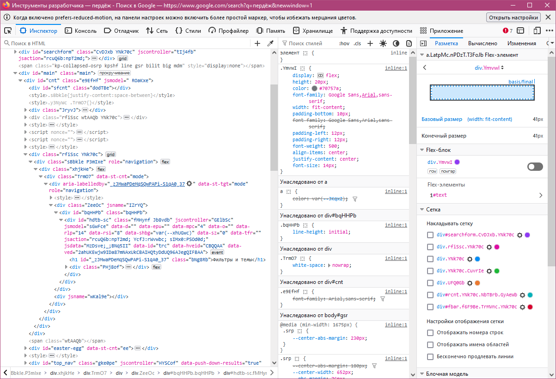This screenshot has width=556, height=379.
Task: Check grid overlay for div.YNk70c.CuvrIe
Action: point(430,271)
